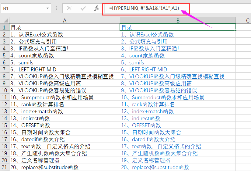Select cell A13 12、index+match函数
The height and width of the screenshot is (171, 251).
(x=64, y=111)
